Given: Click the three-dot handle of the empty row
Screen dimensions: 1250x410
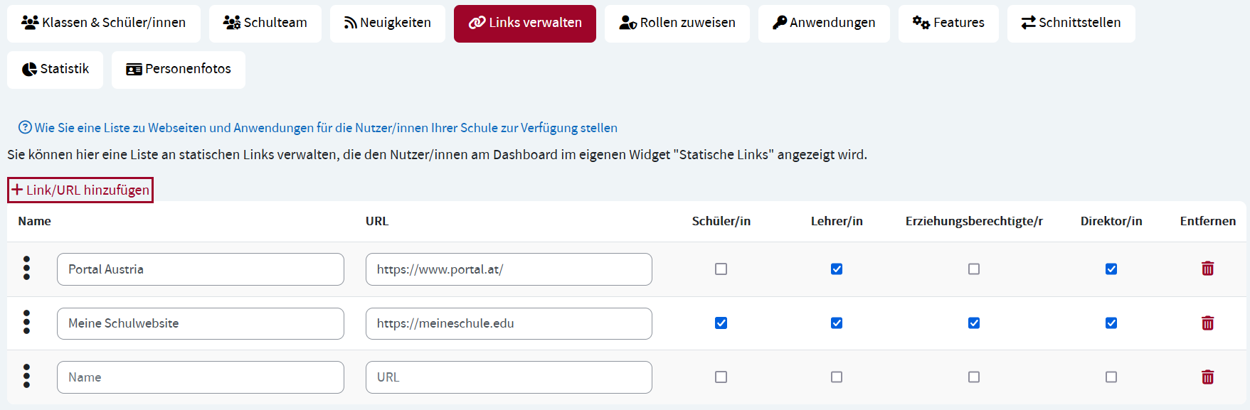Looking at the screenshot, I should pos(27,377).
